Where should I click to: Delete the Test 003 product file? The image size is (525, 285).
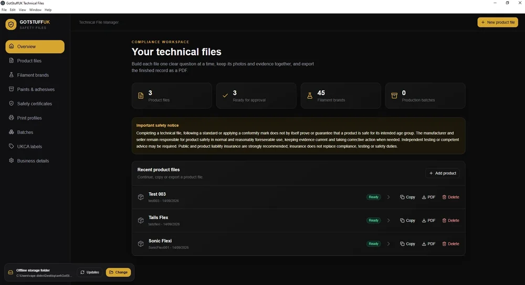[450, 197]
